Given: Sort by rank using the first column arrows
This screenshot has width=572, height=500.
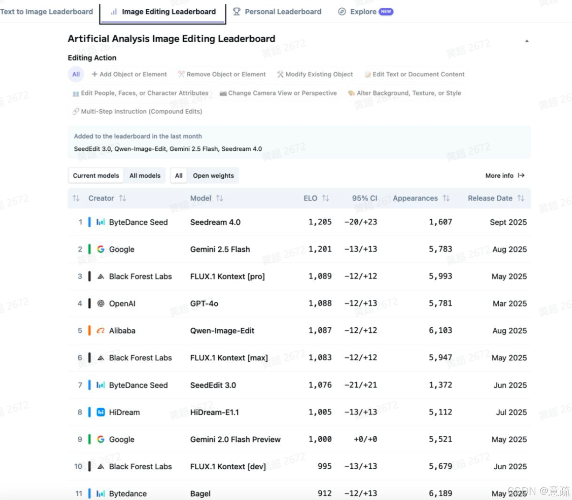Looking at the screenshot, I should pos(76,198).
